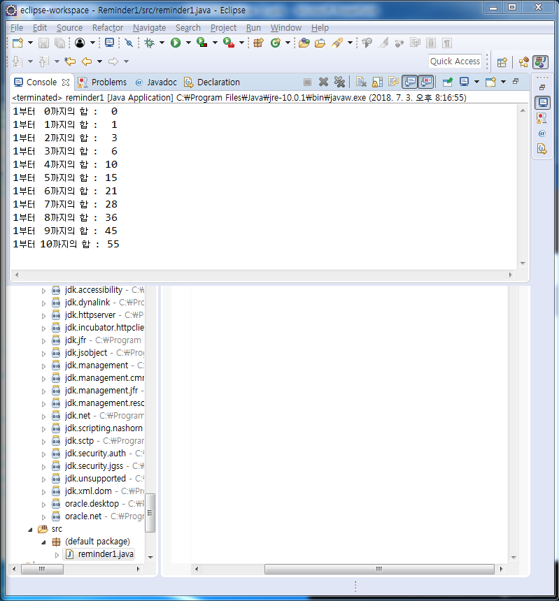
Task: Open the Back history dropdown arrow
Action: 100,61
